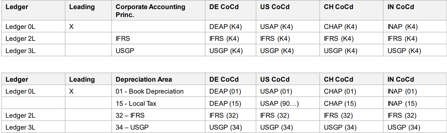Click the USAP (90…) cell

pyautogui.click(x=288, y=103)
